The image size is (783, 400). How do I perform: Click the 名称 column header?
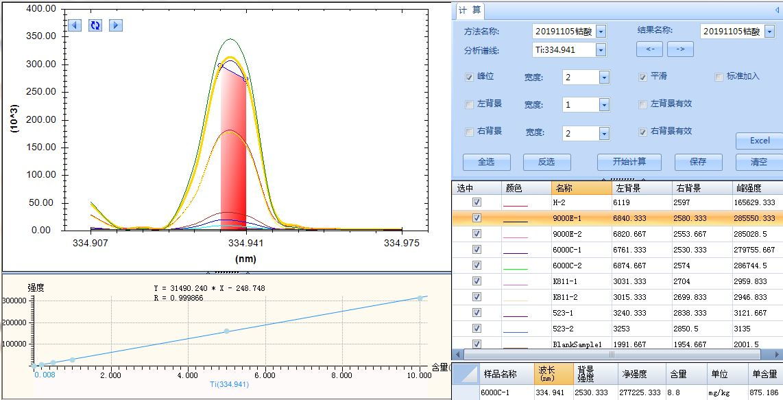pyautogui.click(x=581, y=188)
